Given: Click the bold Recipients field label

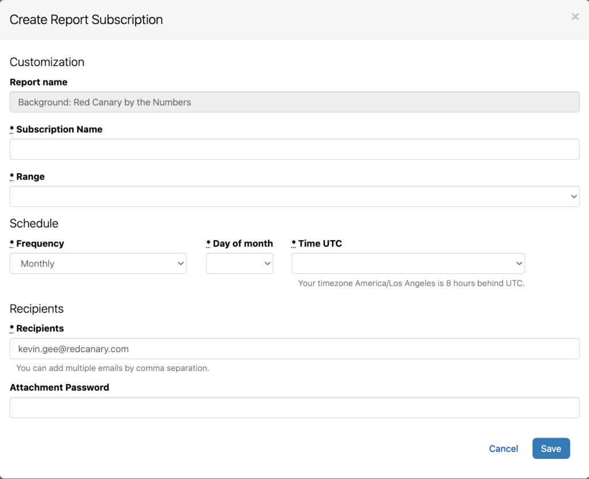Looking at the screenshot, I should [x=40, y=329].
